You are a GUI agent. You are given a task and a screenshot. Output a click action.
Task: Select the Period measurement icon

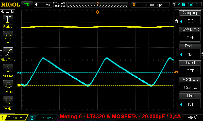(8, 20)
